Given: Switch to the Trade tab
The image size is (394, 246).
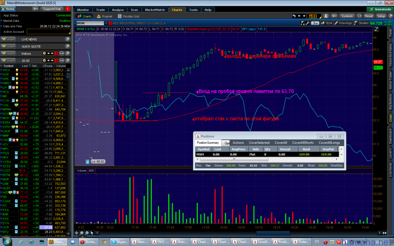Looking at the screenshot, I should point(101,10).
